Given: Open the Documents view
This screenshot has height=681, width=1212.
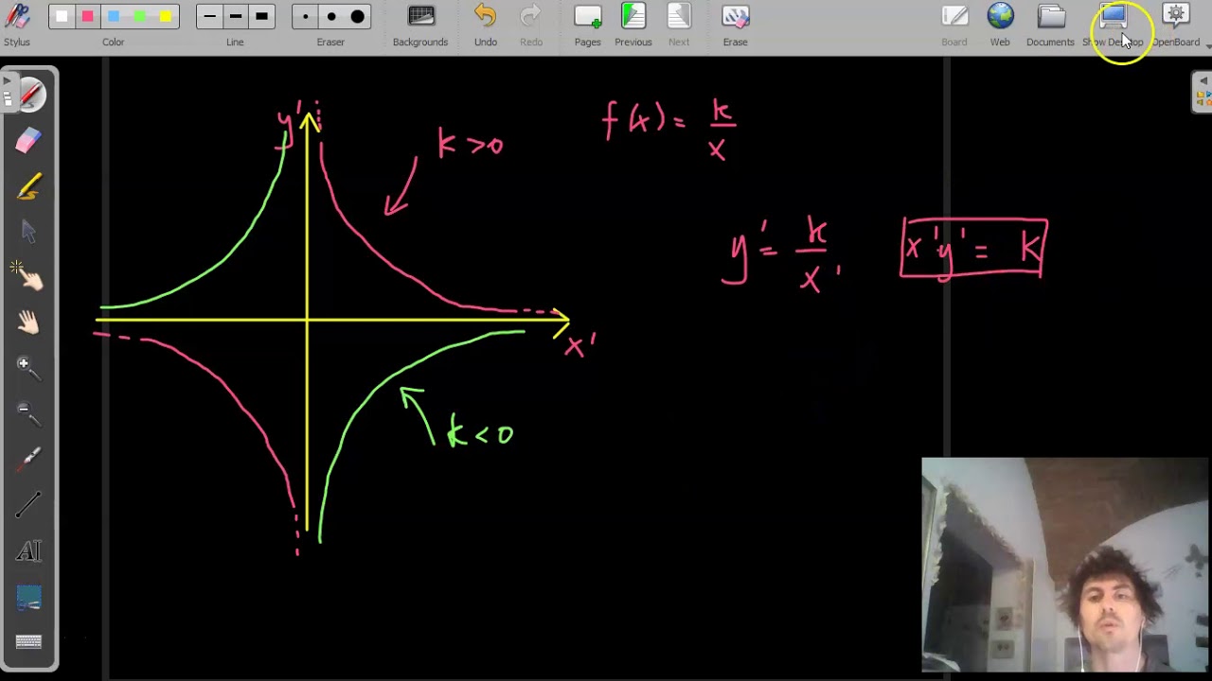Looking at the screenshot, I should pos(1051,25).
